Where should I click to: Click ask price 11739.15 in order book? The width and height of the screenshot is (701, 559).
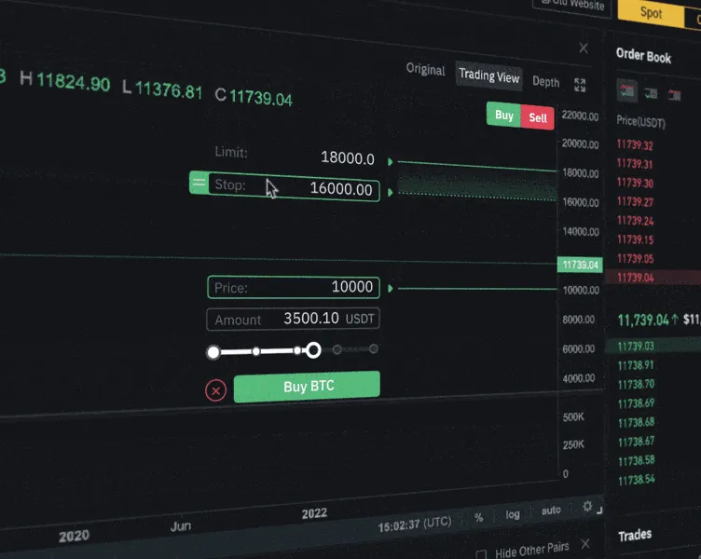point(636,239)
